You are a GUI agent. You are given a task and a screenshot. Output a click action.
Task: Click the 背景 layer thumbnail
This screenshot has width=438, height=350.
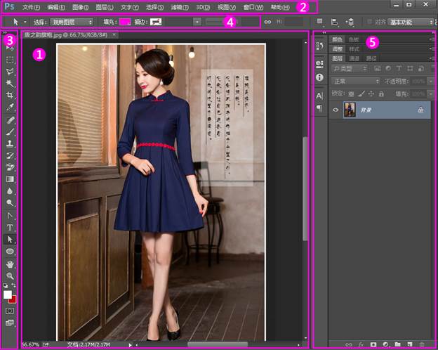[350, 110]
